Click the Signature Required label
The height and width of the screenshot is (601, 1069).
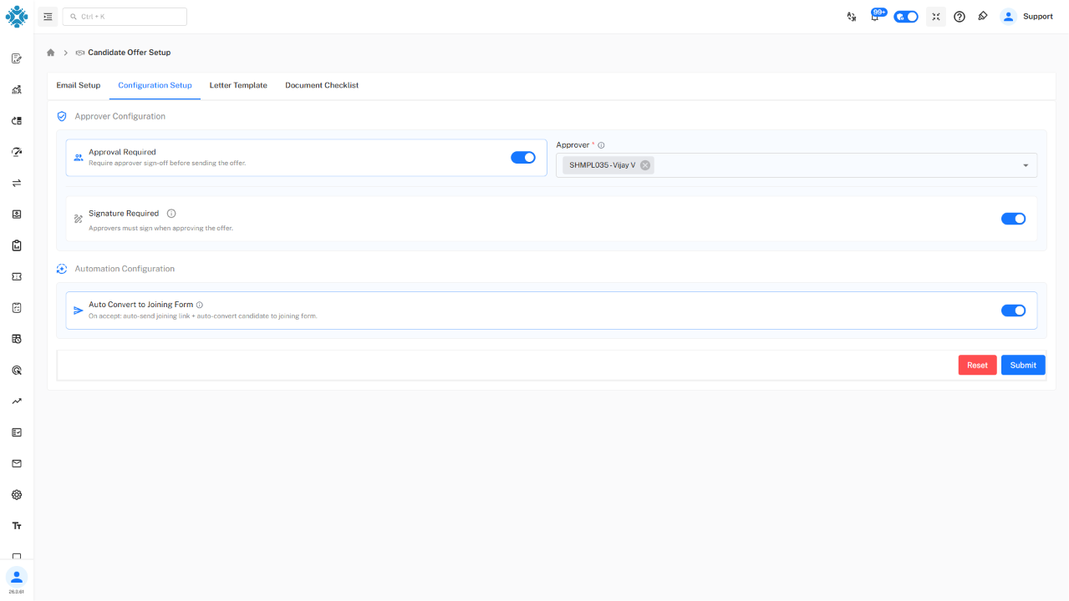124,214
